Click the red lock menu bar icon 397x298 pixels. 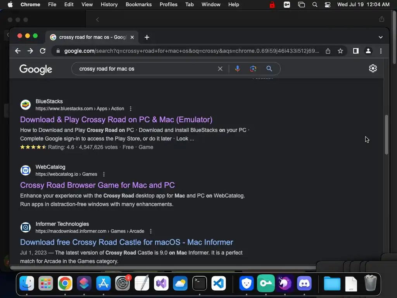click(272, 5)
